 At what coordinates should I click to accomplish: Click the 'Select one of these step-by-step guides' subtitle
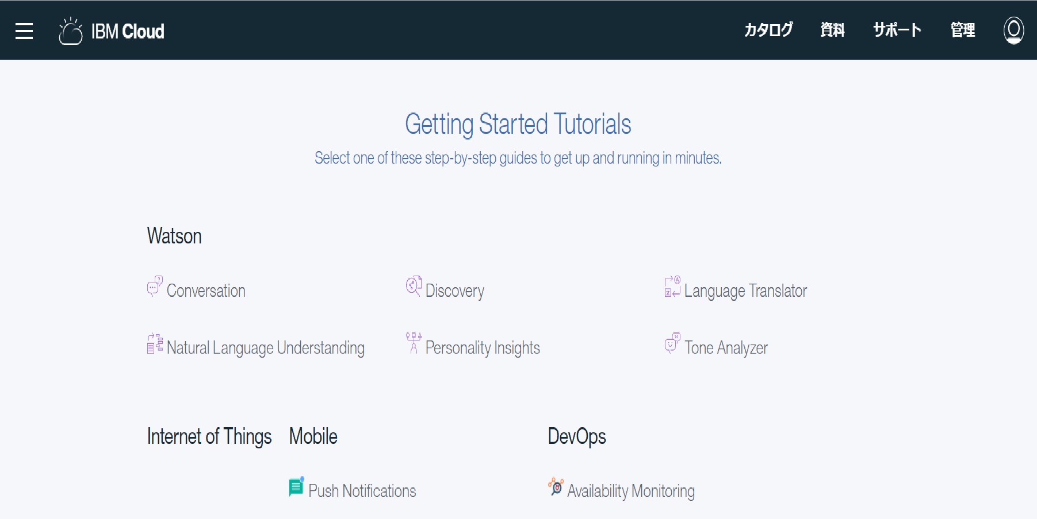(518, 158)
